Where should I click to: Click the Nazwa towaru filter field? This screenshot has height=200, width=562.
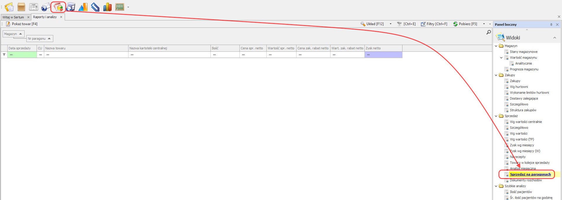tap(86, 55)
